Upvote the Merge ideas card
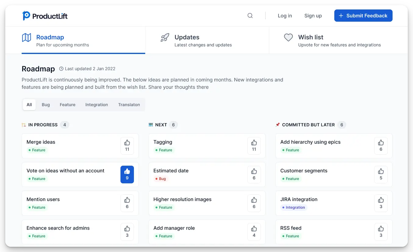Screen dimensions: 413x252 click(x=127, y=146)
